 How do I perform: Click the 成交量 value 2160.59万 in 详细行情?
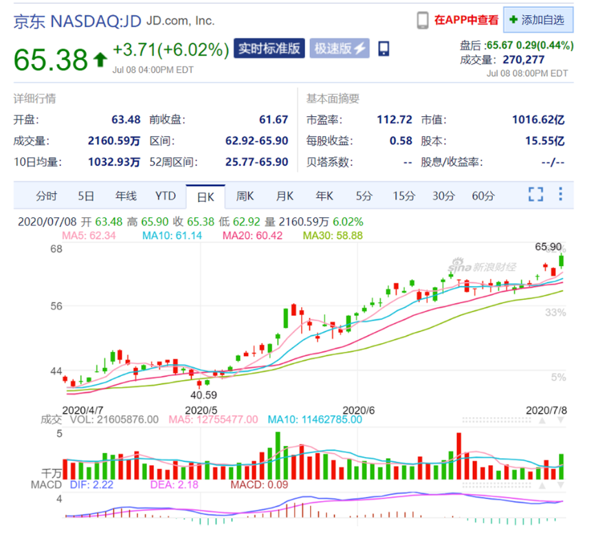(114, 141)
